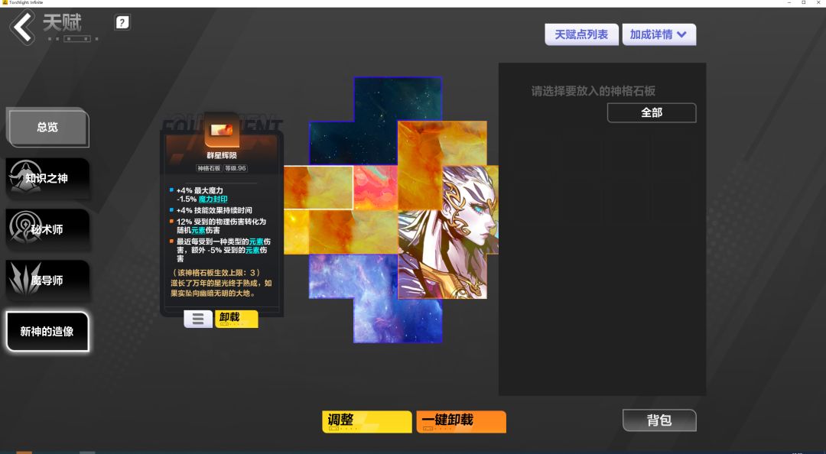Click the 请选择要放入的神格石板 prompt text
Screen dimensions: 826x454
(593, 91)
